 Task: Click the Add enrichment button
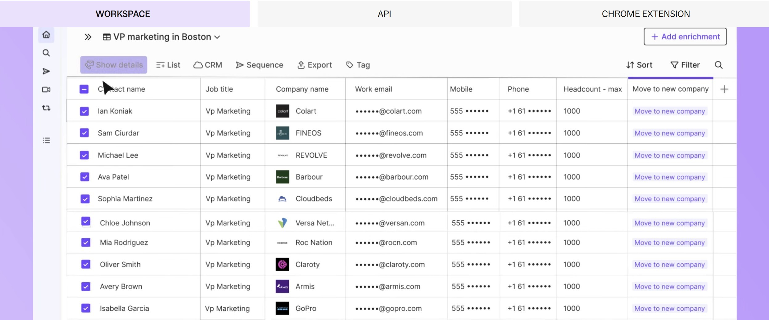coord(684,36)
